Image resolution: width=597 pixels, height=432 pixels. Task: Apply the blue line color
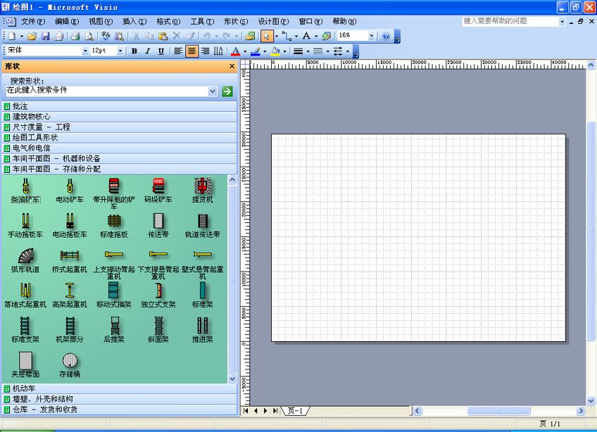pyautogui.click(x=255, y=51)
